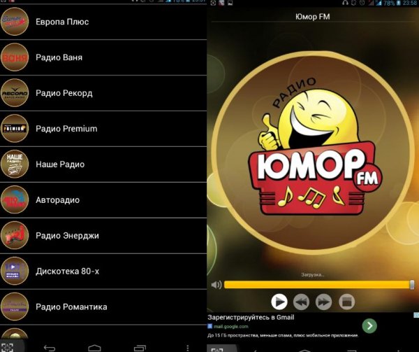Mute sound via the speaker icon

tap(216, 285)
